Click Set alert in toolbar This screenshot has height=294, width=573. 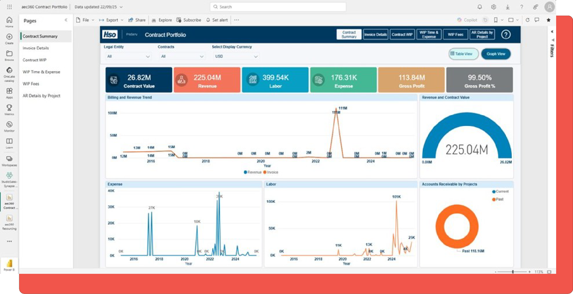pos(217,20)
